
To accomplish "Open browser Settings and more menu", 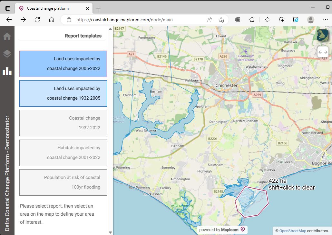I will [x=326, y=19].
